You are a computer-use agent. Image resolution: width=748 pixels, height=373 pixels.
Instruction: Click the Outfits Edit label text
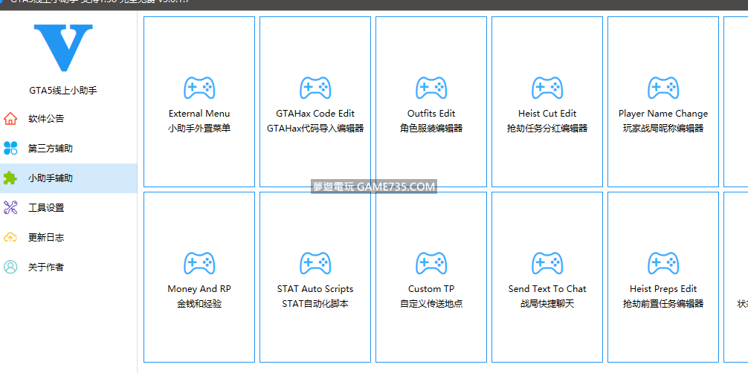click(x=431, y=114)
